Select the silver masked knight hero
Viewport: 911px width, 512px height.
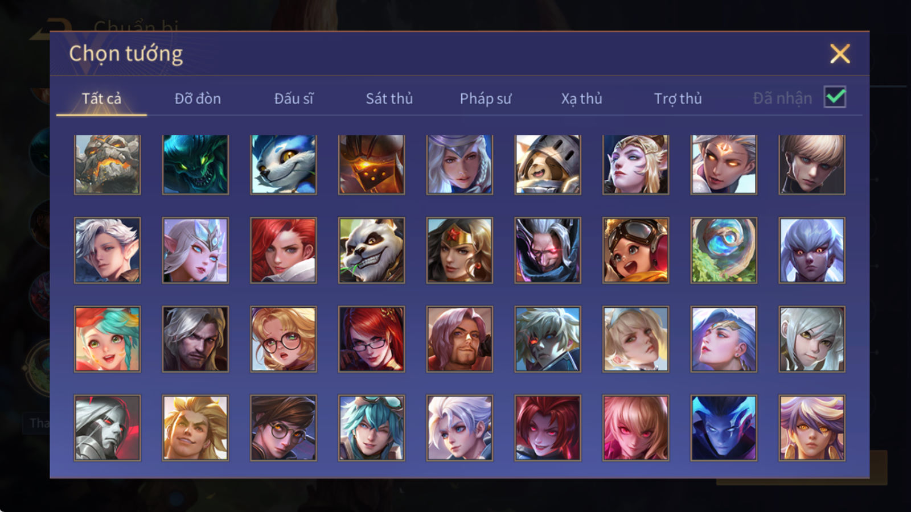pos(107,428)
